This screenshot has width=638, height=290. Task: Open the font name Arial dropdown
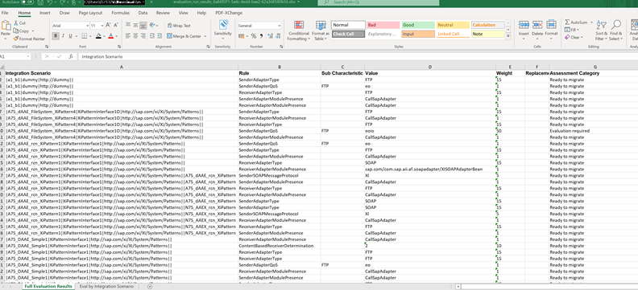point(87,26)
